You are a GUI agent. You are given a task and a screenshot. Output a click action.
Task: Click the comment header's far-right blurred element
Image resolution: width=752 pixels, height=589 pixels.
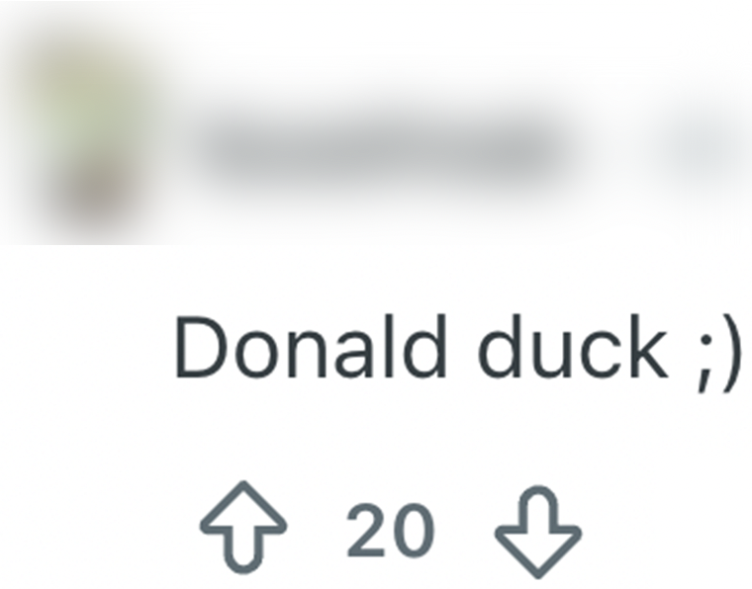tap(705, 148)
